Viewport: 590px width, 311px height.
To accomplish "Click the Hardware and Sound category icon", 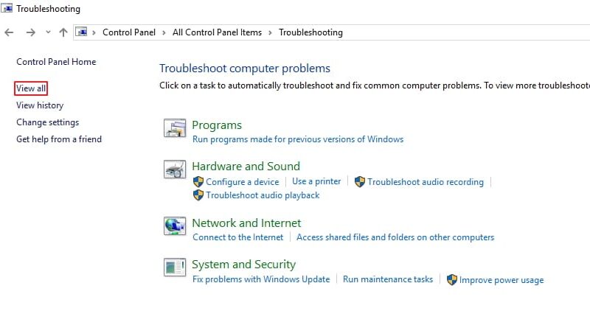I will coord(175,170).
